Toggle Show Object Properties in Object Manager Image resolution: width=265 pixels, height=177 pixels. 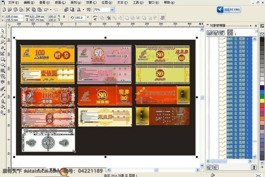point(210,33)
